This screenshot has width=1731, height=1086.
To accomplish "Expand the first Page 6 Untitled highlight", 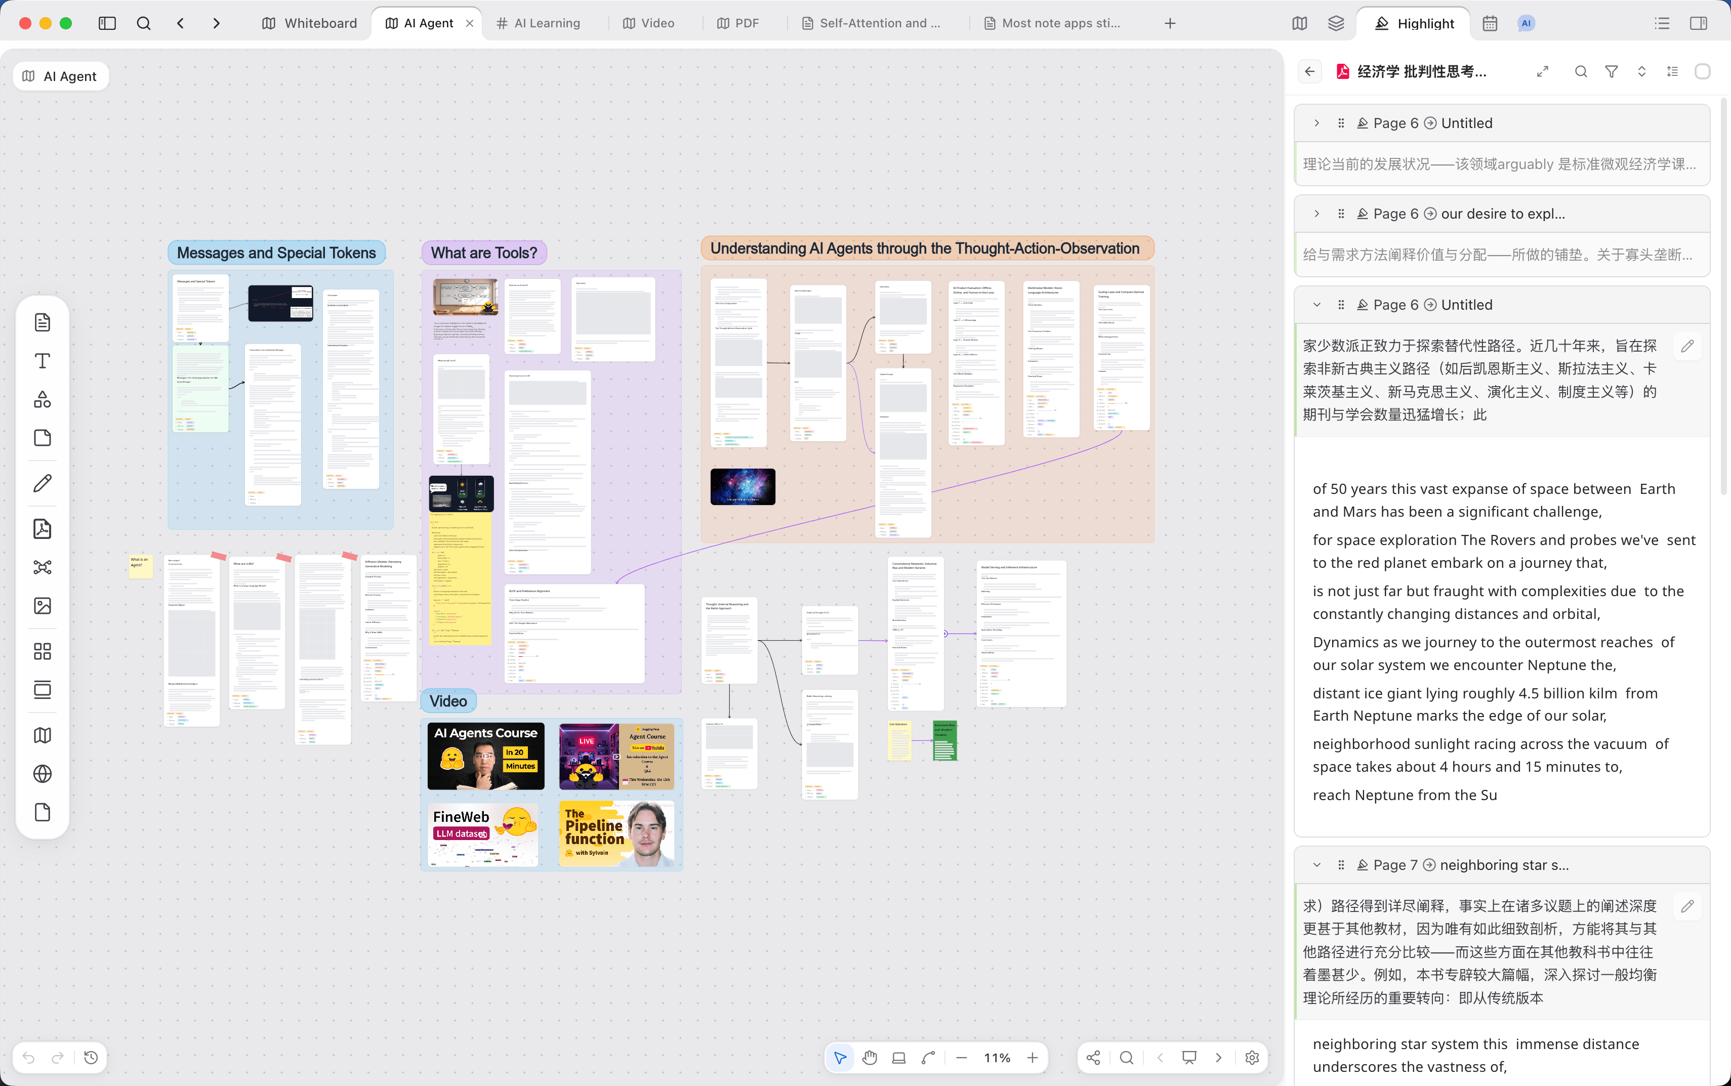I will tap(1316, 123).
